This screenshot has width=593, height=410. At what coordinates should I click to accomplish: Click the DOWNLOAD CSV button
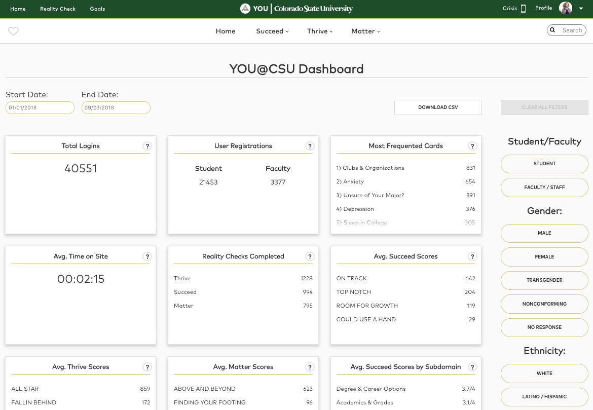click(438, 107)
